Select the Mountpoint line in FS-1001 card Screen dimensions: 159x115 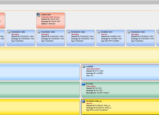tap(98, 93)
